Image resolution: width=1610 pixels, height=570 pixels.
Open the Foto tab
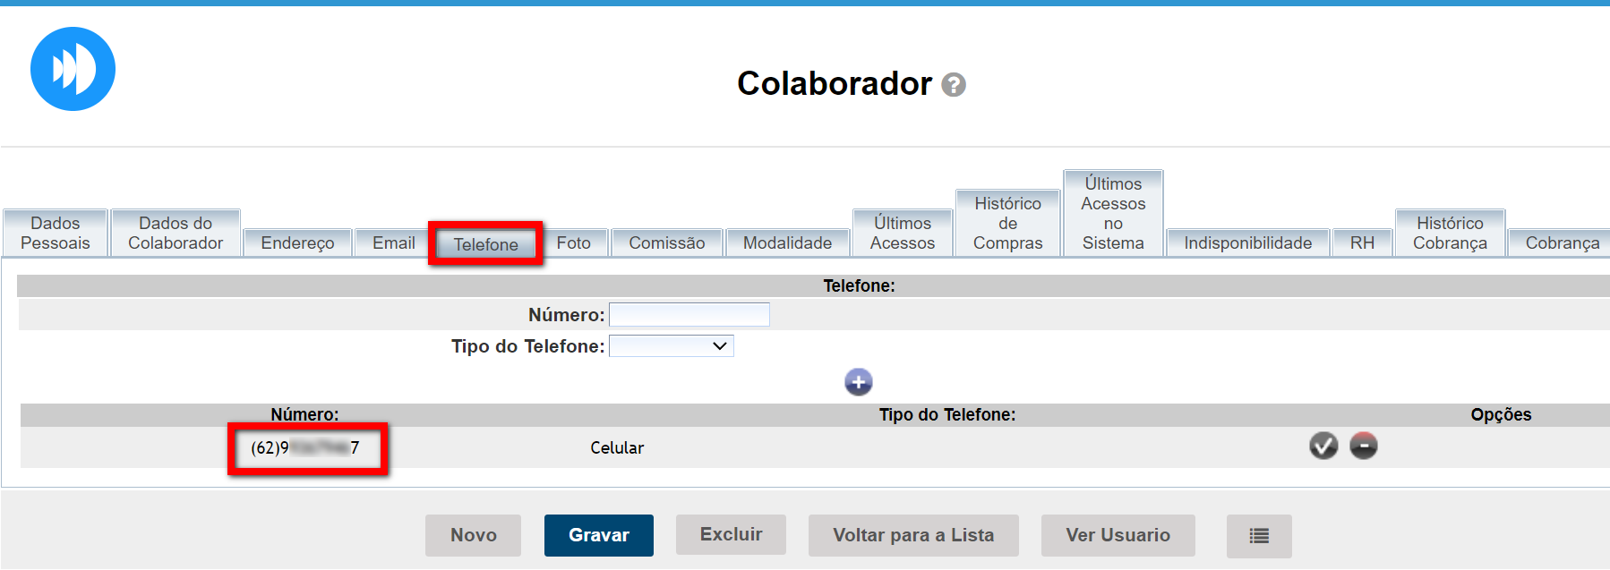tap(573, 243)
